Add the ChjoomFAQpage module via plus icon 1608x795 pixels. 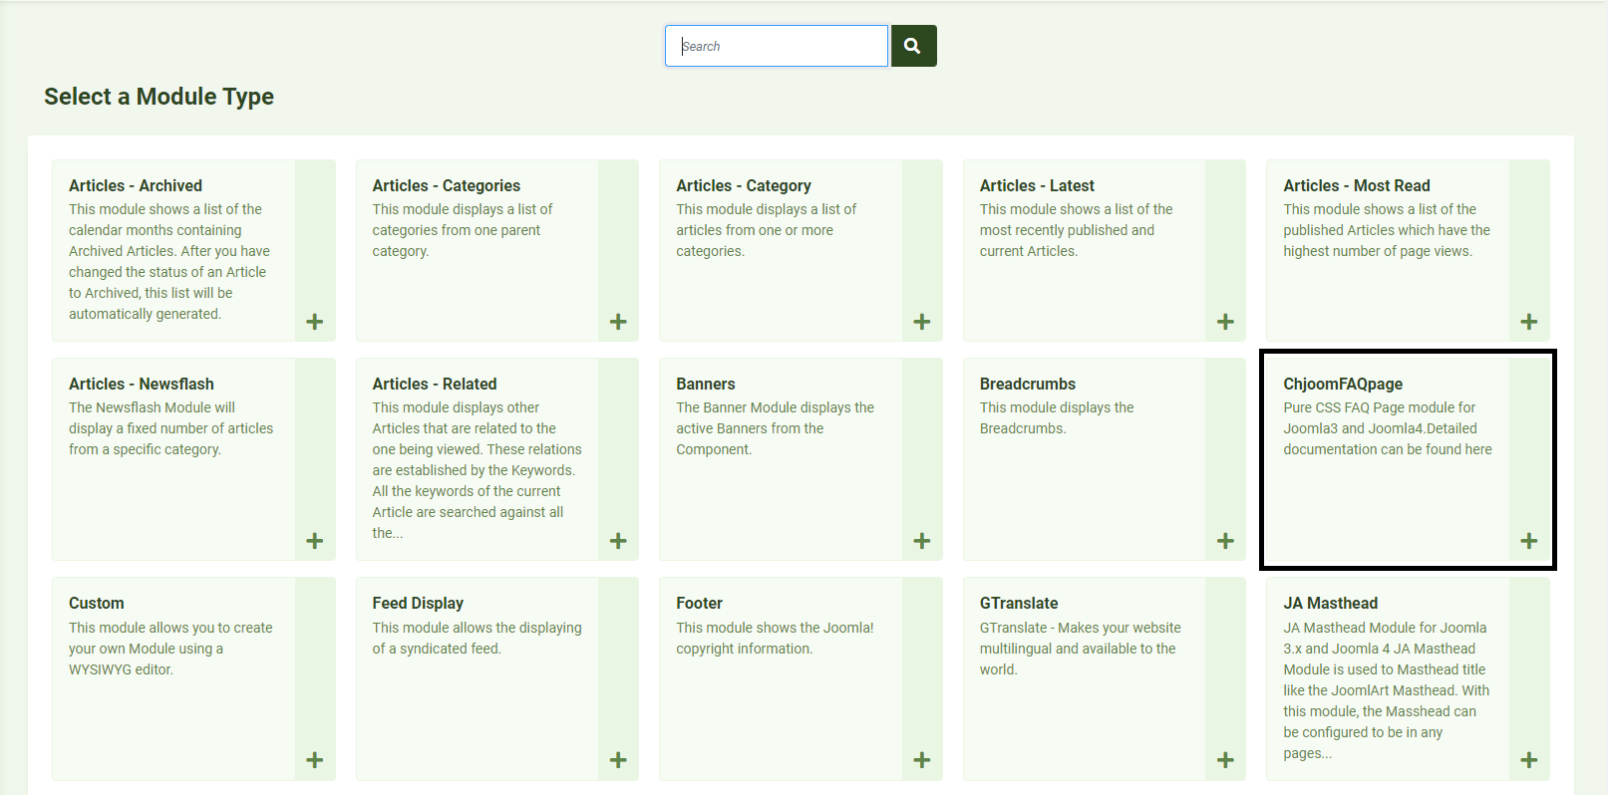coord(1529,541)
